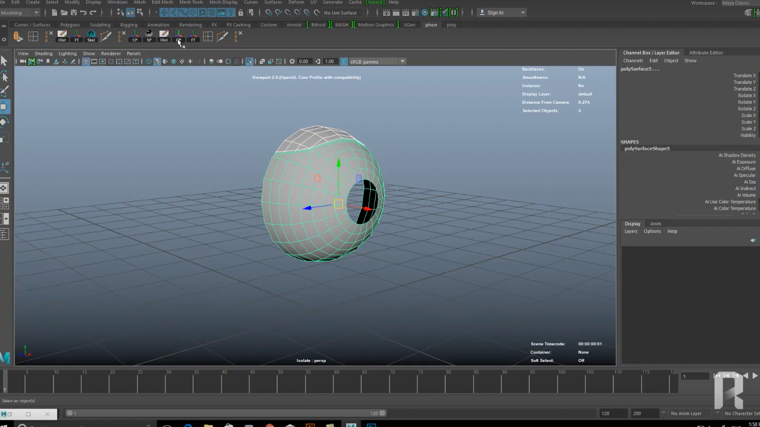
Task: Open the Layers menu in Layer Editor
Action: (631, 231)
